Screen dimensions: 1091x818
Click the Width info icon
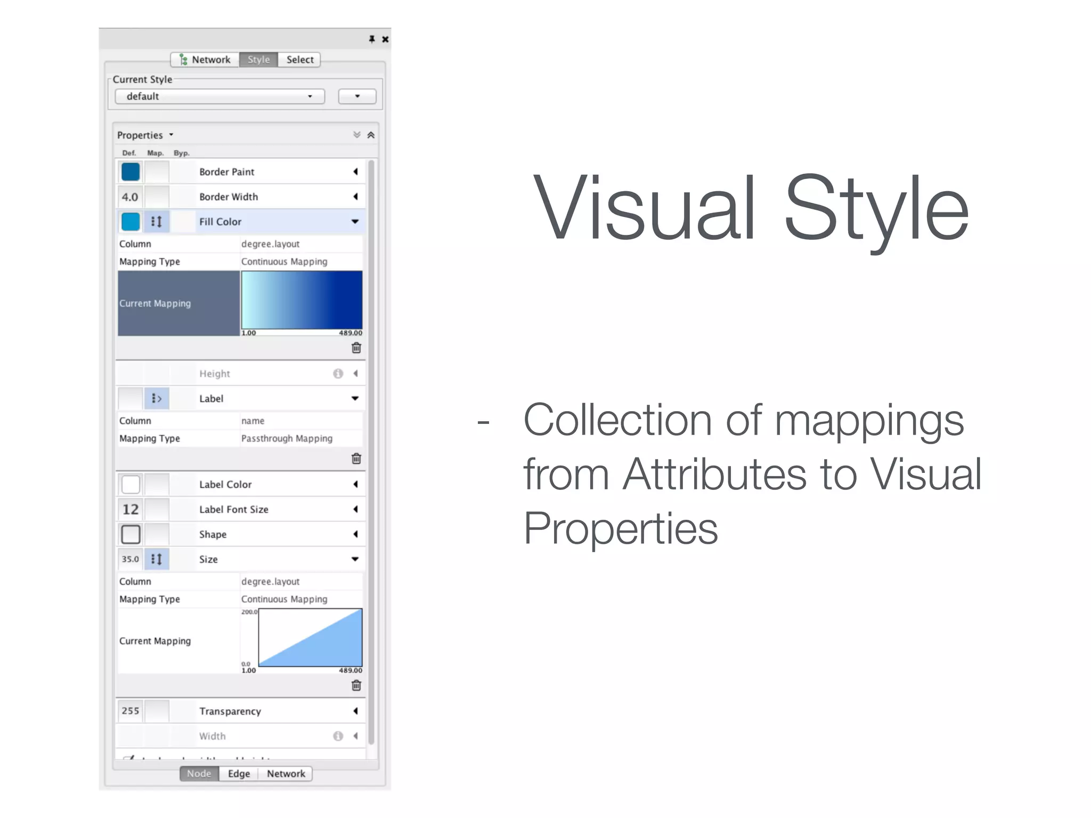pyautogui.click(x=338, y=736)
